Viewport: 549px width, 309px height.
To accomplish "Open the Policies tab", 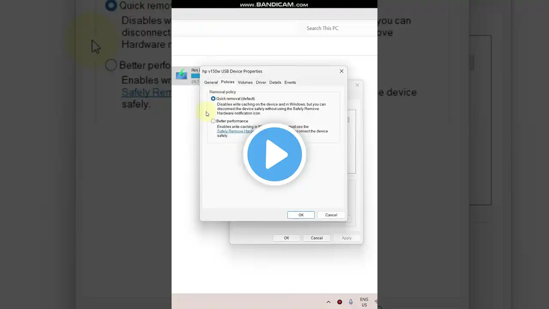I will [x=227, y=82].
